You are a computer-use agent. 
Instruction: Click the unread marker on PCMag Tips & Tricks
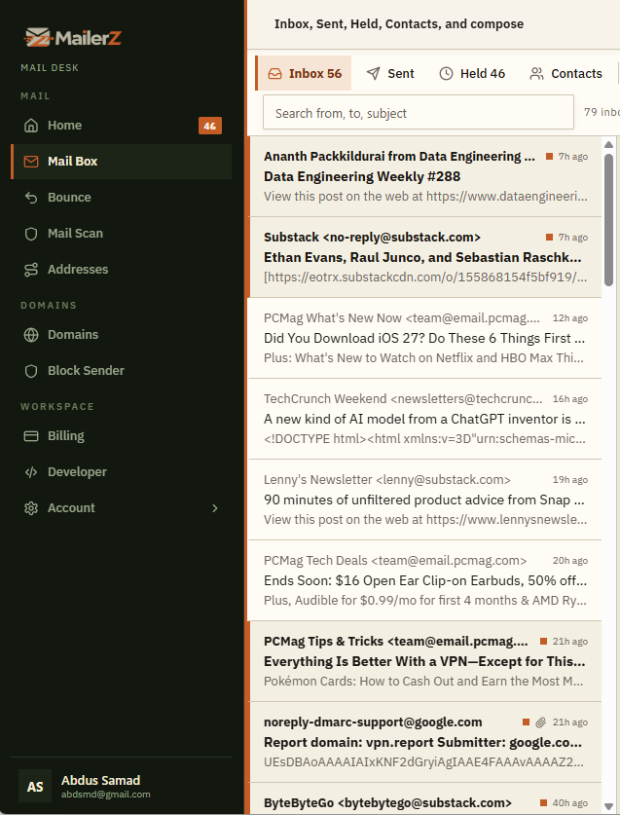click(544, 641)
